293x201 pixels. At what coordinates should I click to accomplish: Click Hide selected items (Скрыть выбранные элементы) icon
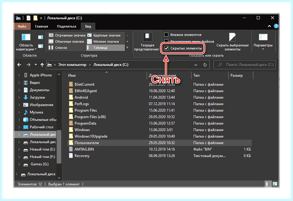[232, 37]
